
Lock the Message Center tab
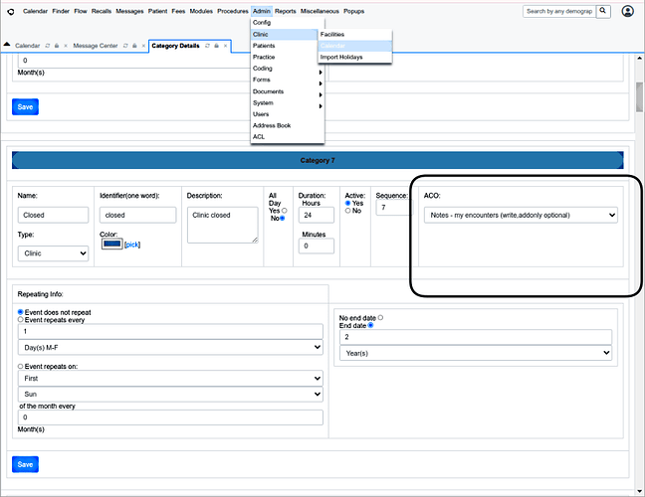(x=134, y=46)
